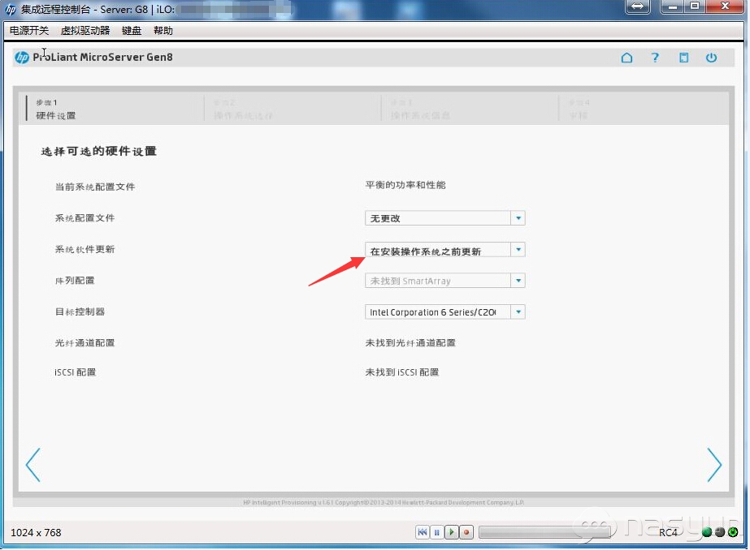Image resolution: width=750 pixels, height=550 pixels.
Task: Pause the console capture playback
Action: [x=436, y=532]
